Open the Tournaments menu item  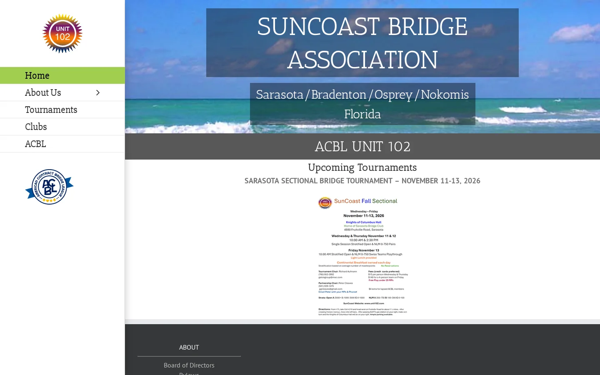pos(62,110)
